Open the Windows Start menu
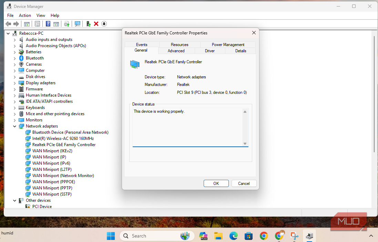This screenshot has width=378, height=242. 111,236
